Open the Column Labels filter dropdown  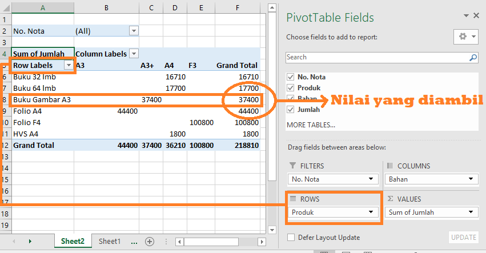134,54
